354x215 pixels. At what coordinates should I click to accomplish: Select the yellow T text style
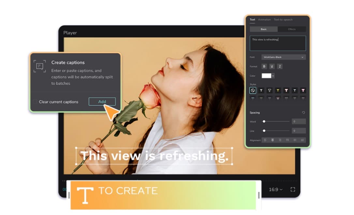[278, 90]
